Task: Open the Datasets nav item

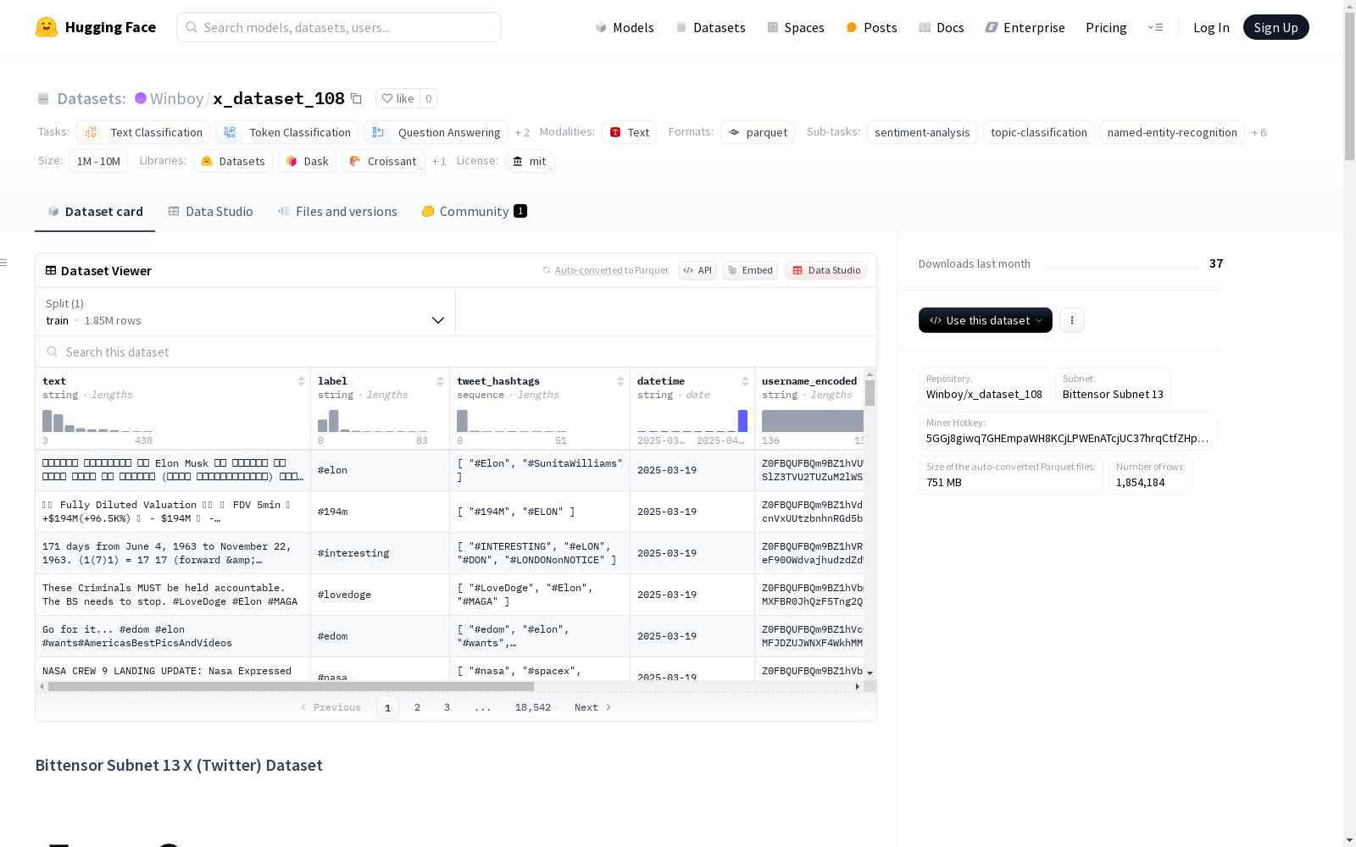Action: [x=710, y=27]
